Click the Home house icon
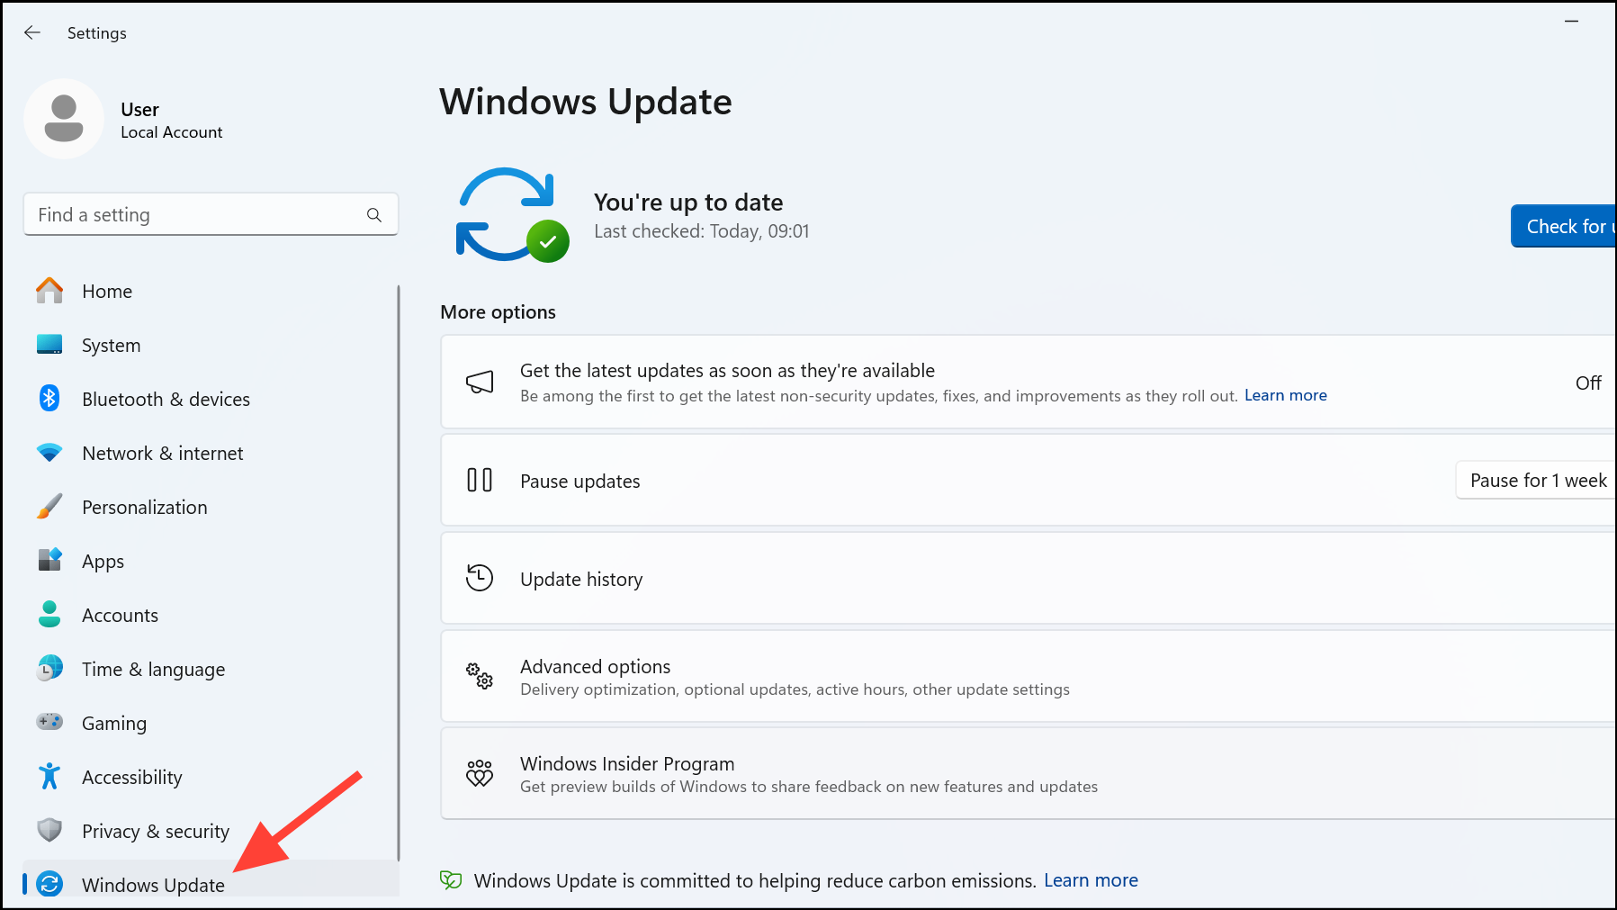 [x=49, y=291]
